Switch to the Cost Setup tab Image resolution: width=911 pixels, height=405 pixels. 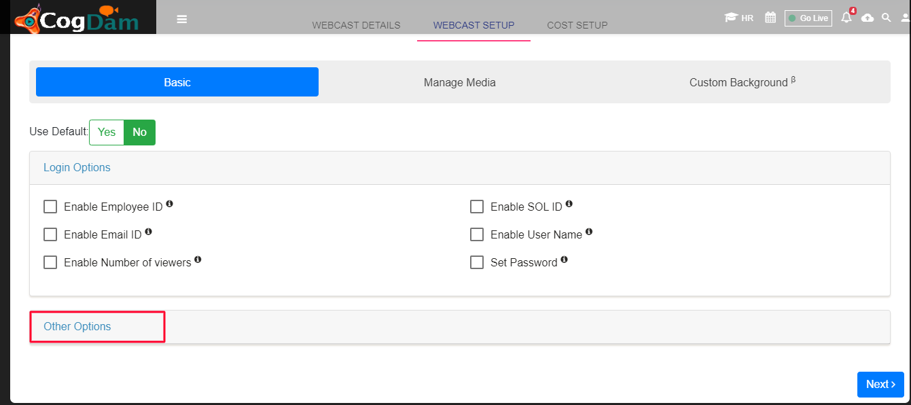577,25
